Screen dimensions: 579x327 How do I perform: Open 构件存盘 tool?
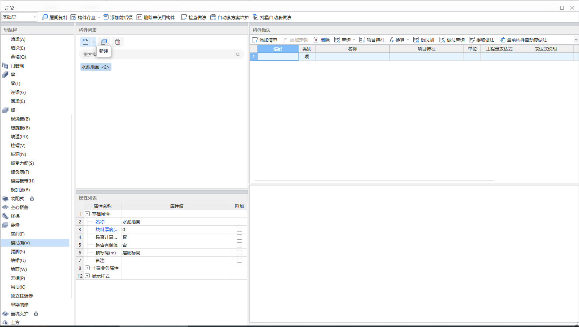pyautogui.click(x=83, y=17)
